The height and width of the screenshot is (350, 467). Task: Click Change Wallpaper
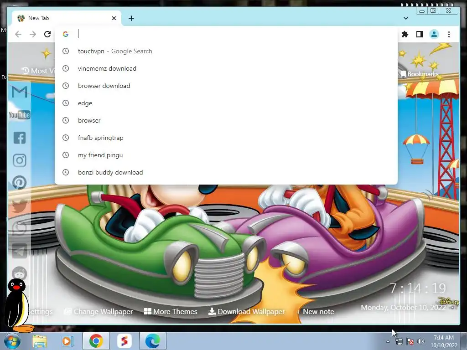pyautogui.click(x=99, y=312)
